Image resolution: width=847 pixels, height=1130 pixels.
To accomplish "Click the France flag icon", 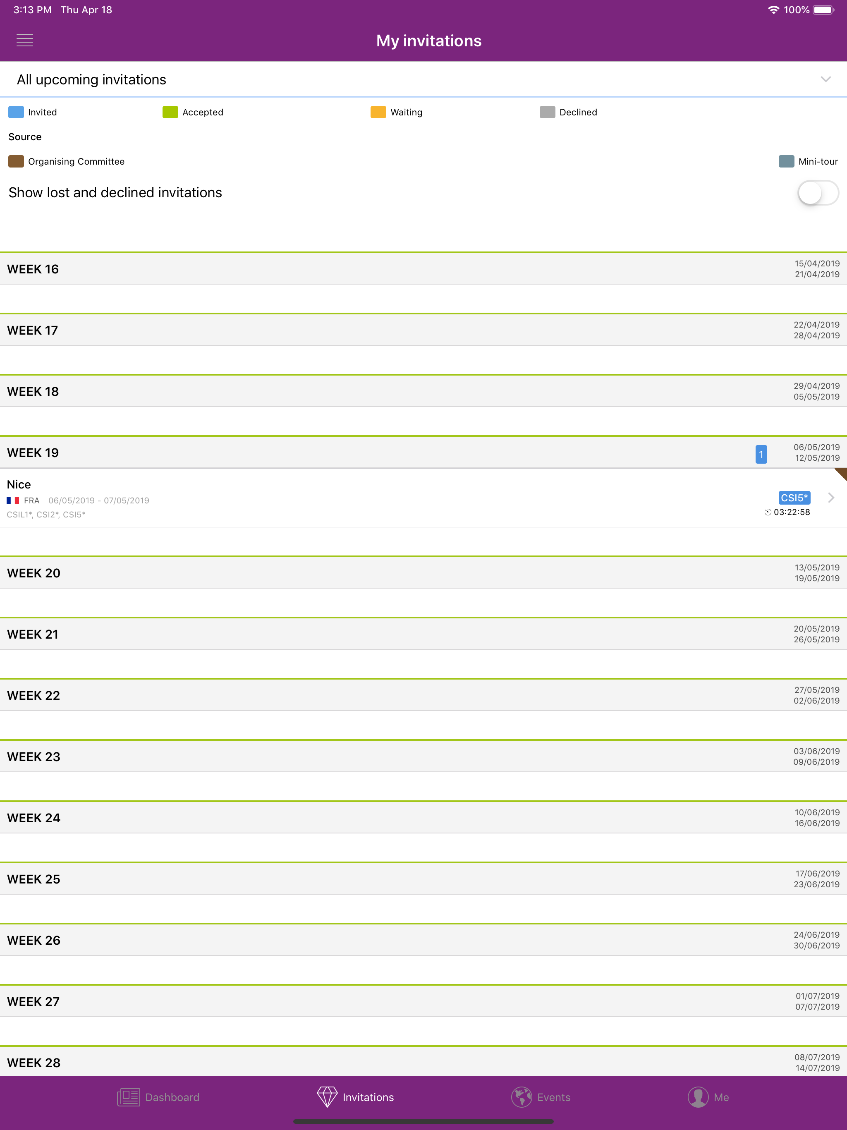I will pos(13,500).
